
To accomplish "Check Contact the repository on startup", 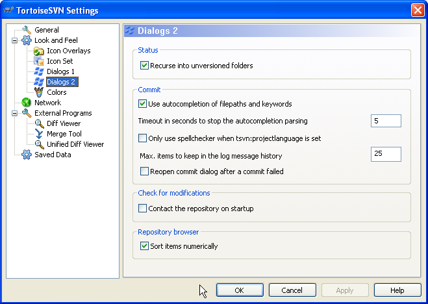I will 142,209.
